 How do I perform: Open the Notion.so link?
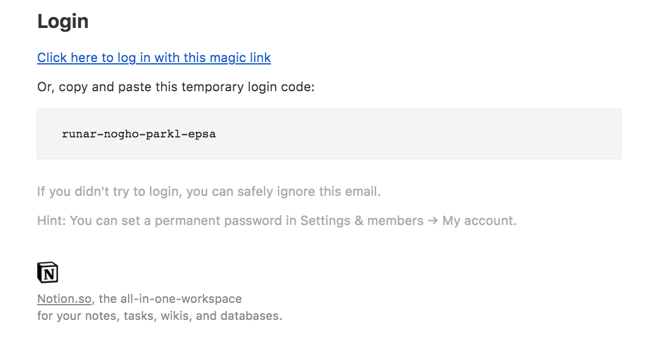coord(64,299)
